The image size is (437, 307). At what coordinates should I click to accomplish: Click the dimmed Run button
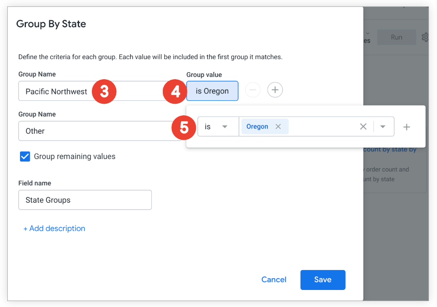coord(396,37)
